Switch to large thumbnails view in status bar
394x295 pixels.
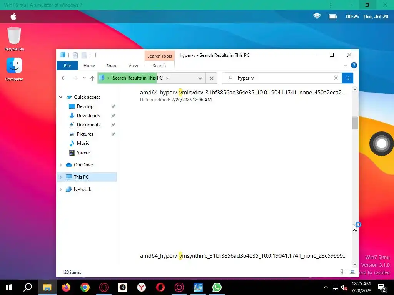click(352, 272)
